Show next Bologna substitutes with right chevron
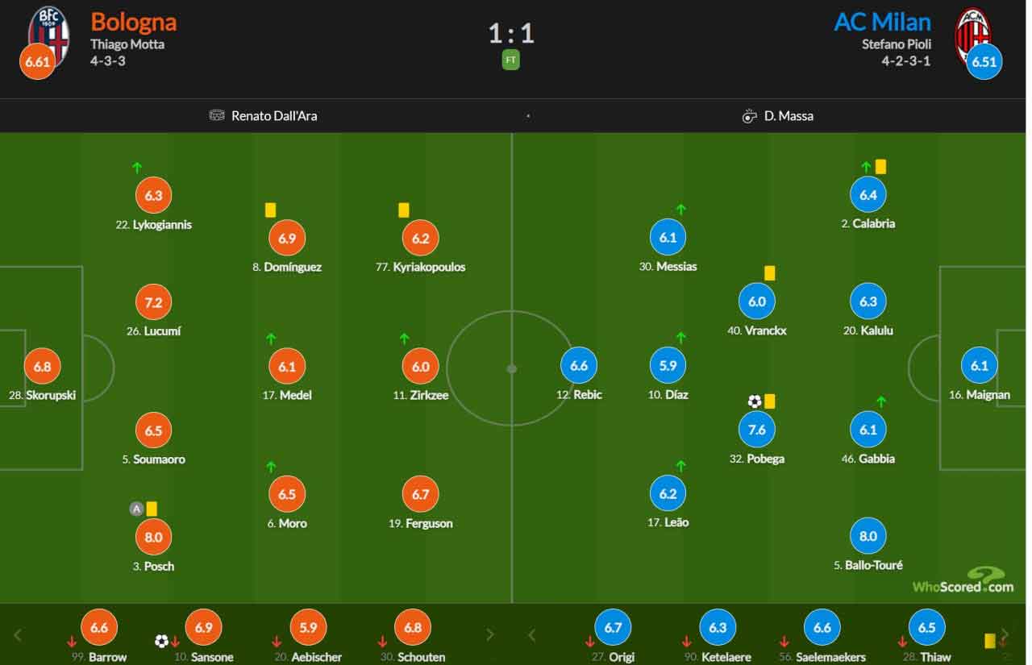 click(x=489, y=634)
